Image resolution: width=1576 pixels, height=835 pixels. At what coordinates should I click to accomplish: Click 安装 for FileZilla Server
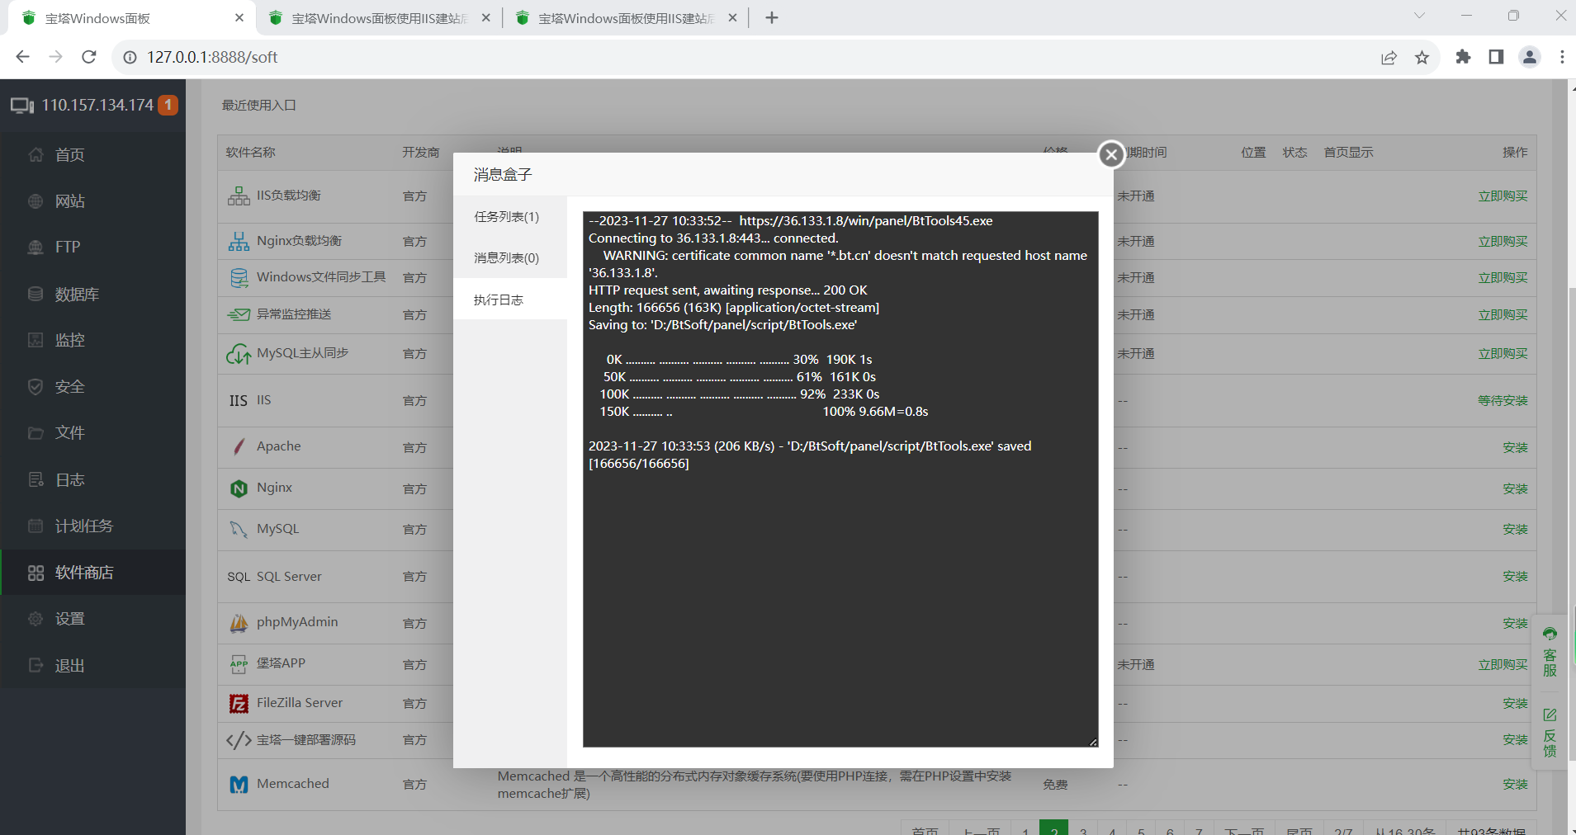point(1515,703)
